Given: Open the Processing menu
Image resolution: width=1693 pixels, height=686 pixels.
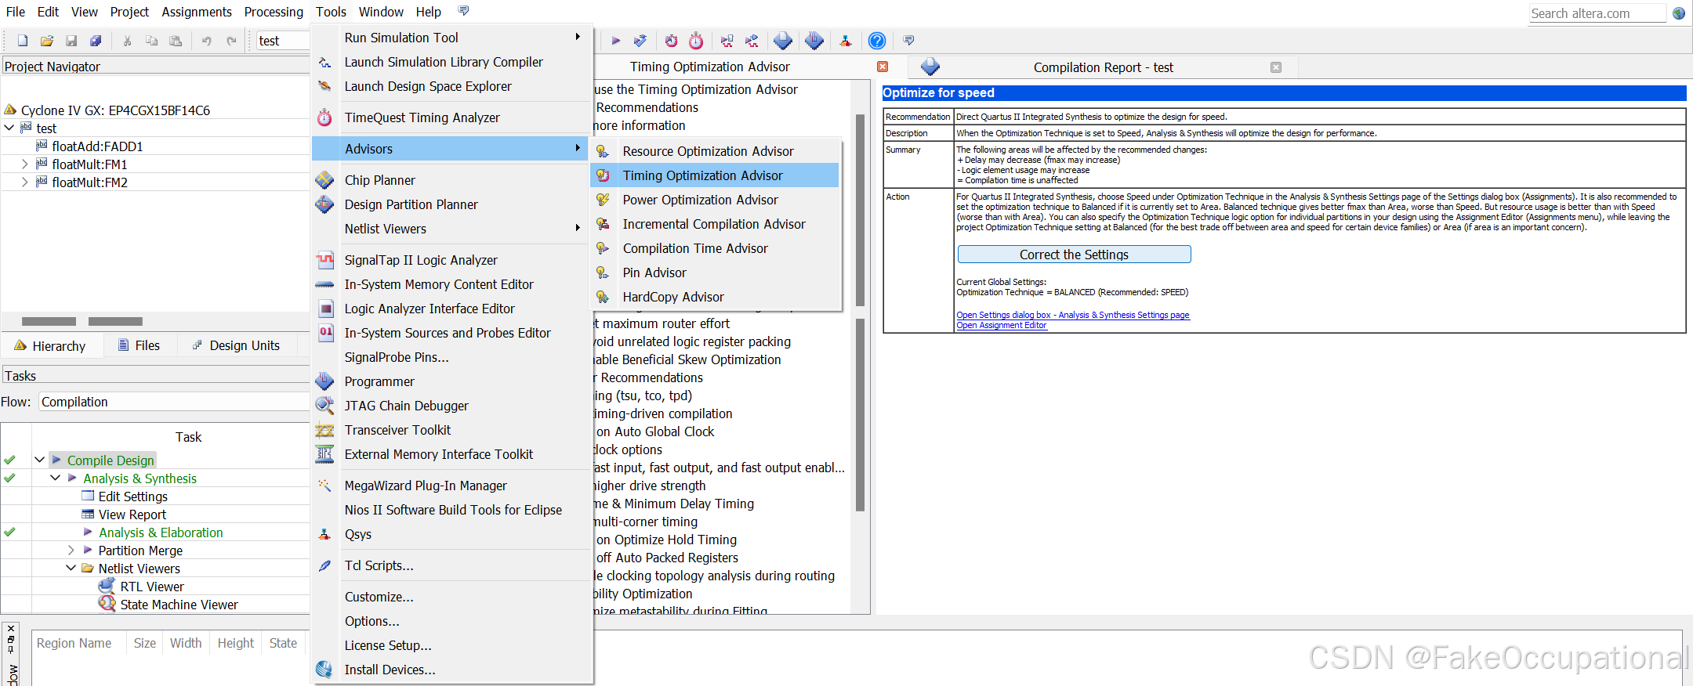Looking at the screenshot, I should [274, 12].
